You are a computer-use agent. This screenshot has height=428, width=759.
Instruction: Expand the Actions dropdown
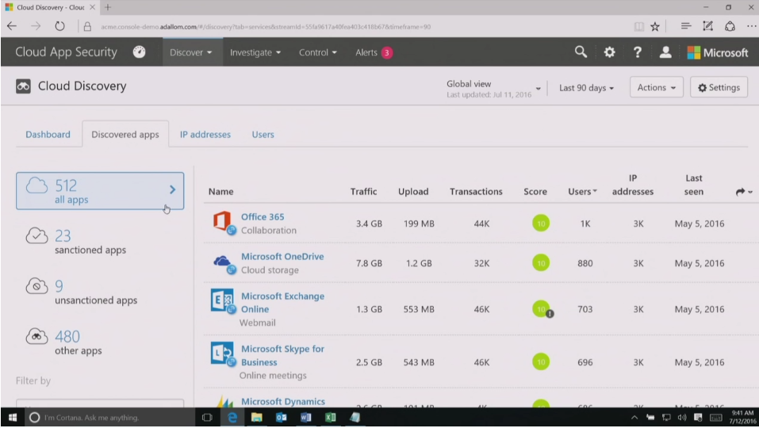(x=656, y=88)
